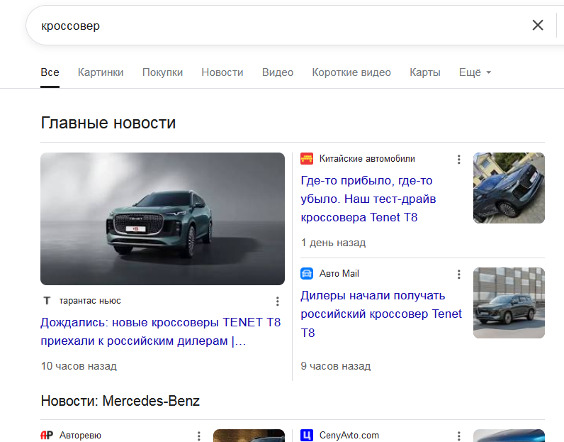
Task: Expand the Ещё dropdown menu
Action: click(475, 72)
